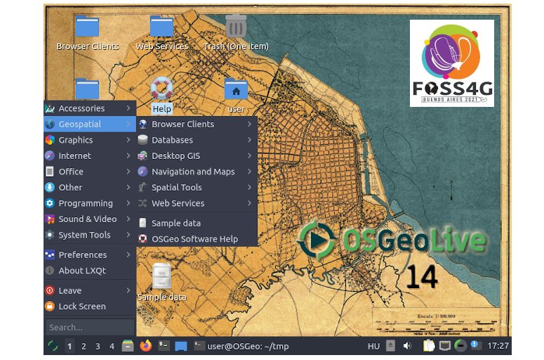Open the Graphics menu category

point(90,140)
